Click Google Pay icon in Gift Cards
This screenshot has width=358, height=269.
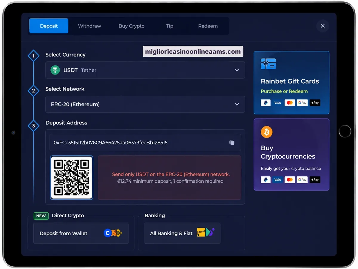302,103
